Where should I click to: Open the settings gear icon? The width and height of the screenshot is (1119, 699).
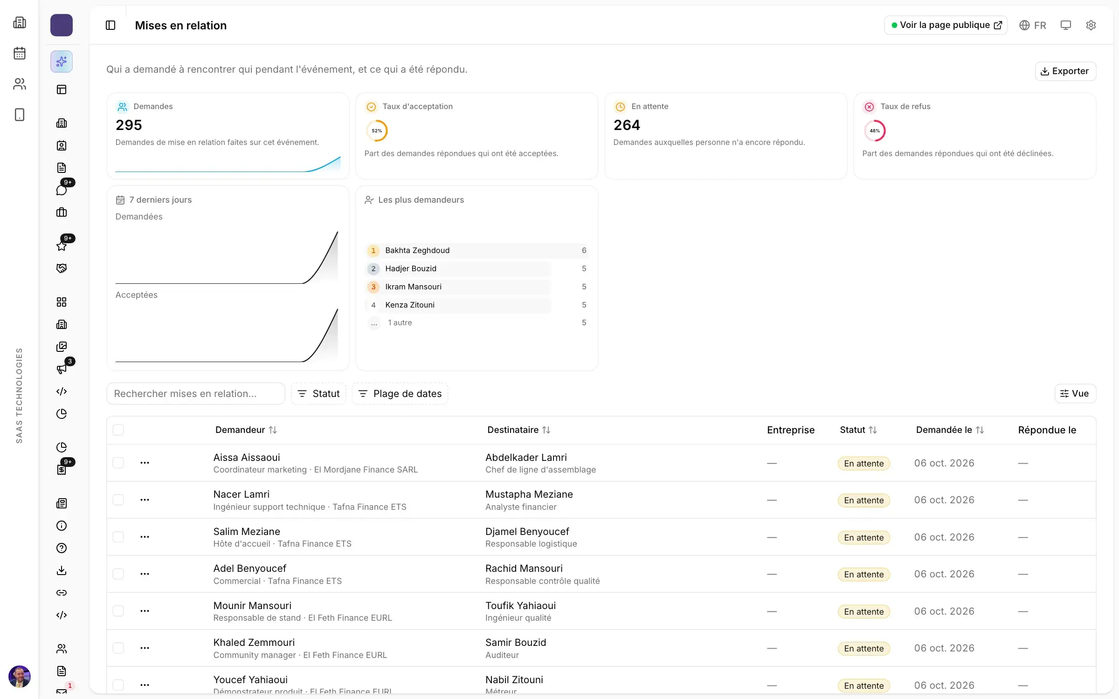click(x=1091, y=25)
